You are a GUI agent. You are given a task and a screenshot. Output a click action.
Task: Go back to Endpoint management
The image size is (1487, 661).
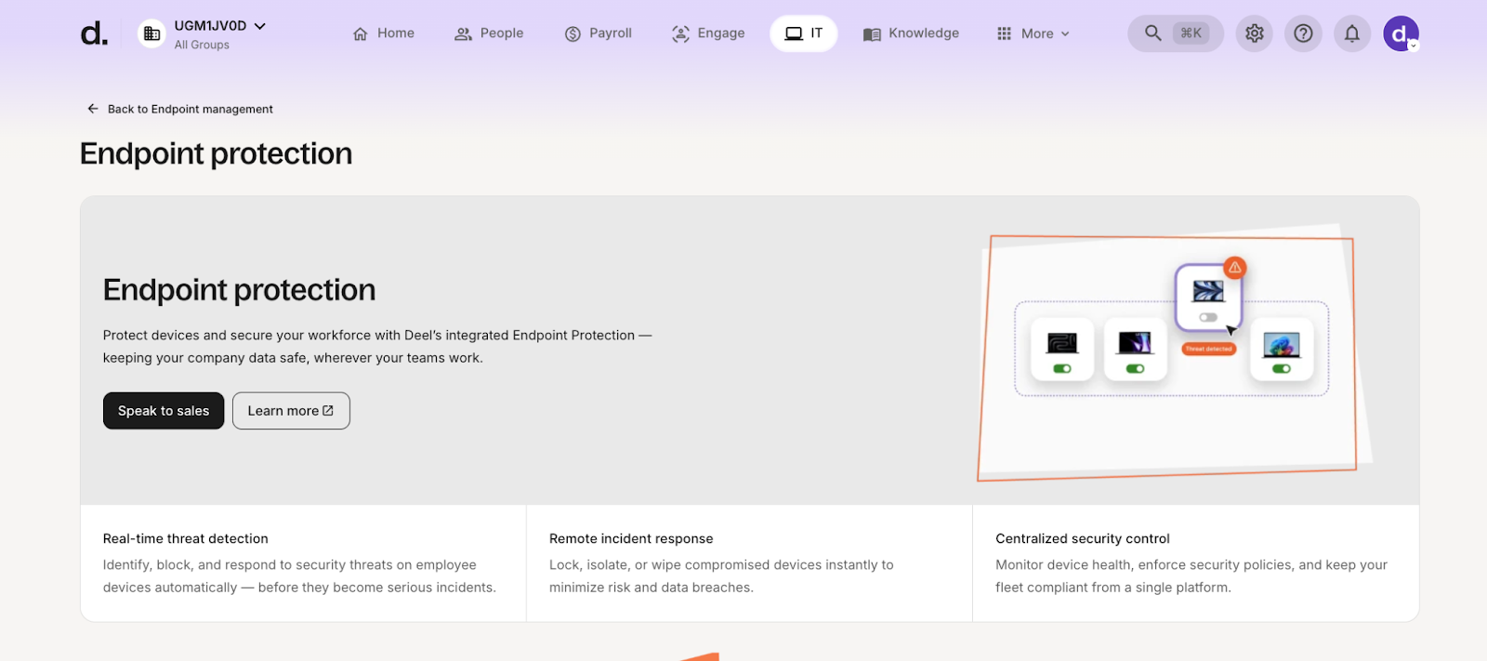[x=180, y=109]
